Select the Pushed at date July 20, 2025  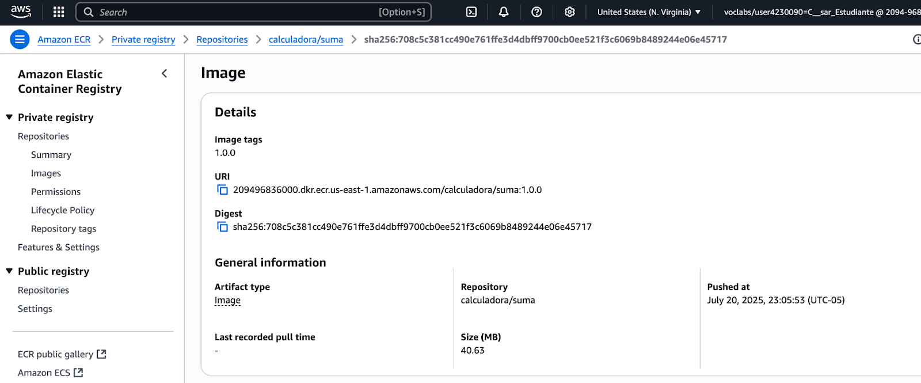pyautogui.click(x=776, y=299)
